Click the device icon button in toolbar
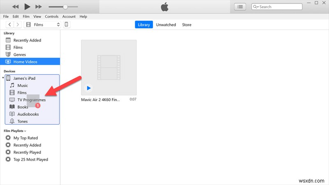 (x=66, y=24)
